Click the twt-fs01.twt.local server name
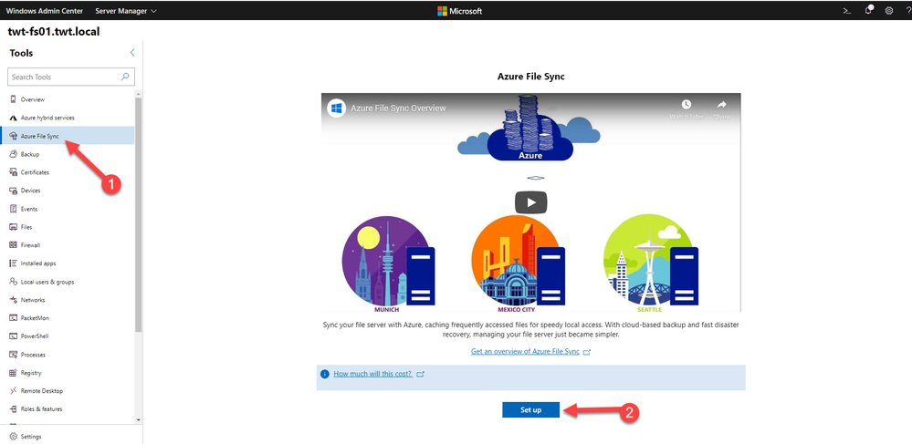Viewport: 912px width, 444px height. (54, 31)
